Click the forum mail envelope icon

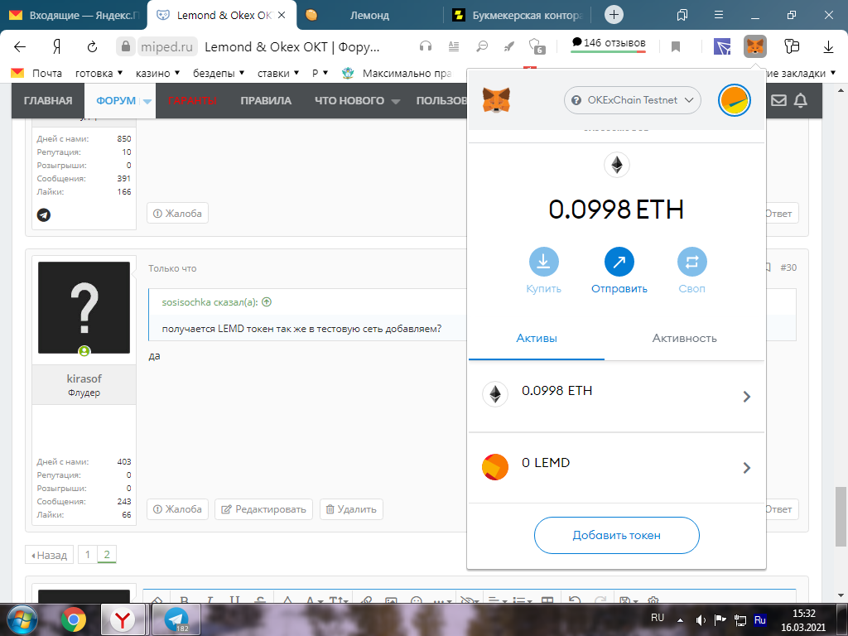778,100
